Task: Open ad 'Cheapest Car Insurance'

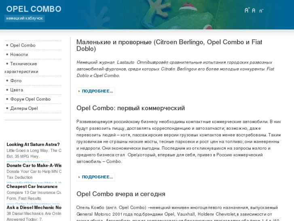Action: [x=32, y=187]
